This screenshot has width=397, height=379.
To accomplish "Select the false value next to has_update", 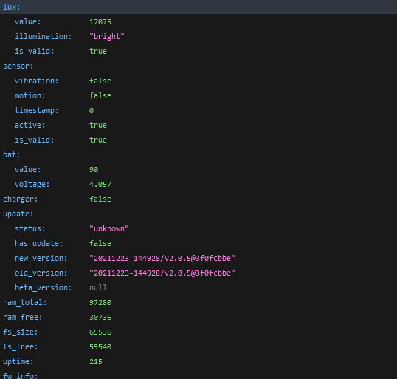I will (x=100, y=243).
